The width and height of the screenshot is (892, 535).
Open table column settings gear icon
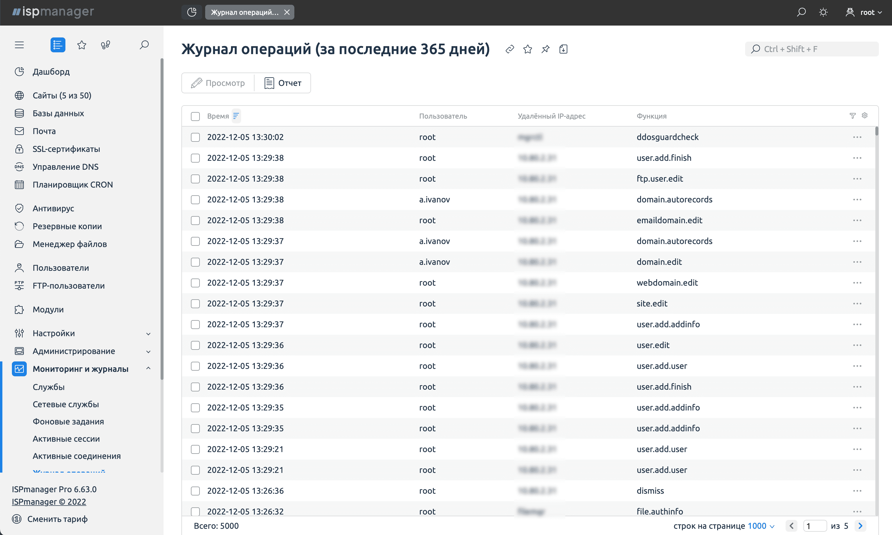coord(865,115)
